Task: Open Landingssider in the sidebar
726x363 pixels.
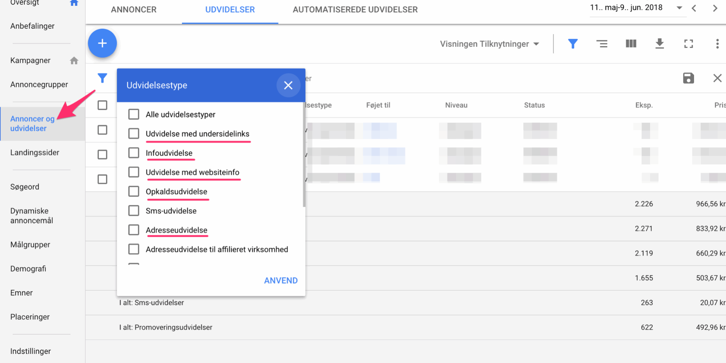Action: 35,153
